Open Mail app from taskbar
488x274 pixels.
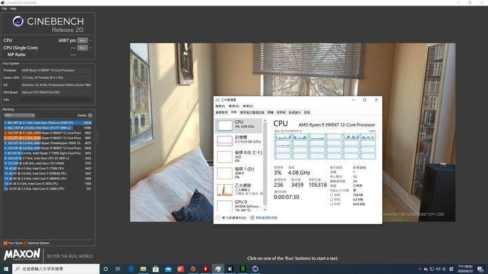(x=168, y=269)
